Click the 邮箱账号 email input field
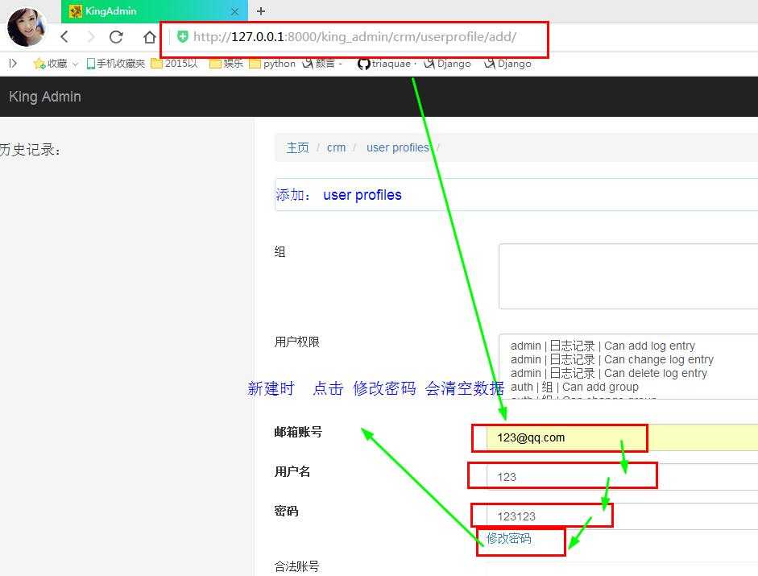Image resolution: width=758 pixels, height=576 pixels. (622, 437)
